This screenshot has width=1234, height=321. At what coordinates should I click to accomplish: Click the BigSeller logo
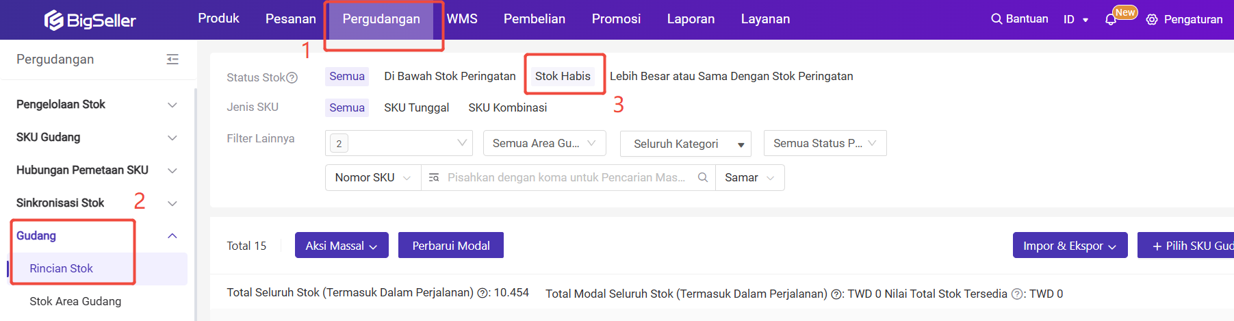[90, 20]
